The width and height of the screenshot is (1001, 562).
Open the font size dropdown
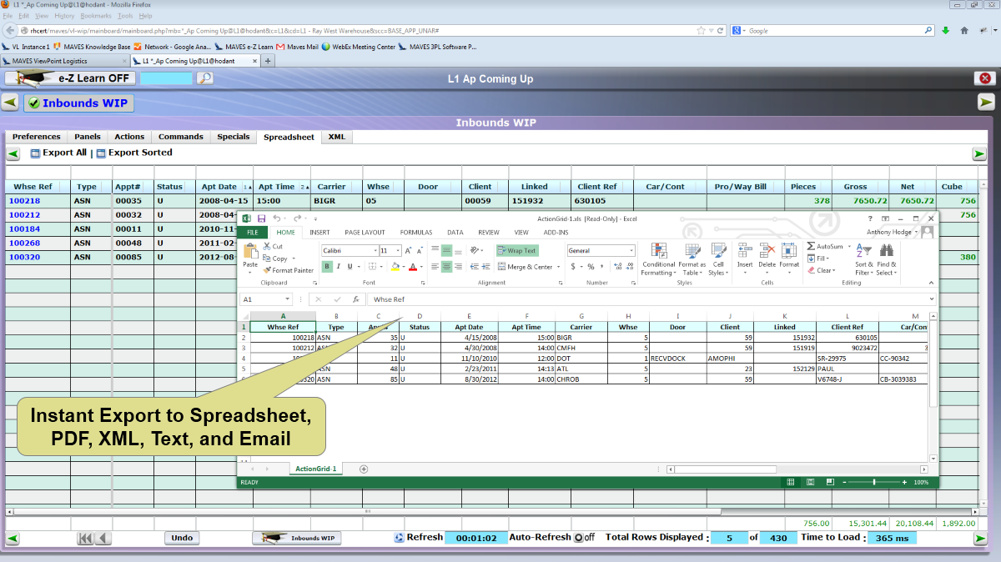point(398,250)
